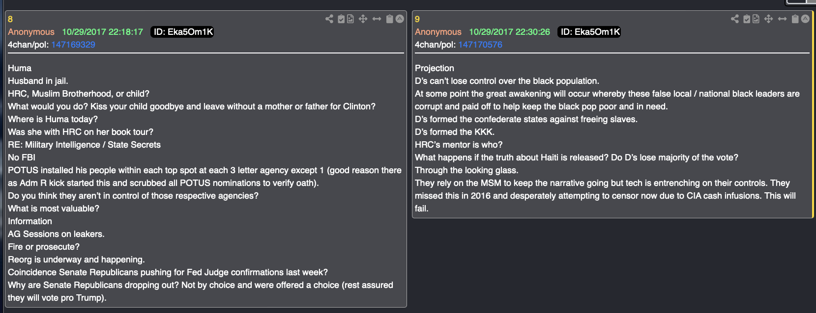This screenshot has height=313, width=816.
Task: Click clipboard-check icon on post 9
Action: point(747,19)
